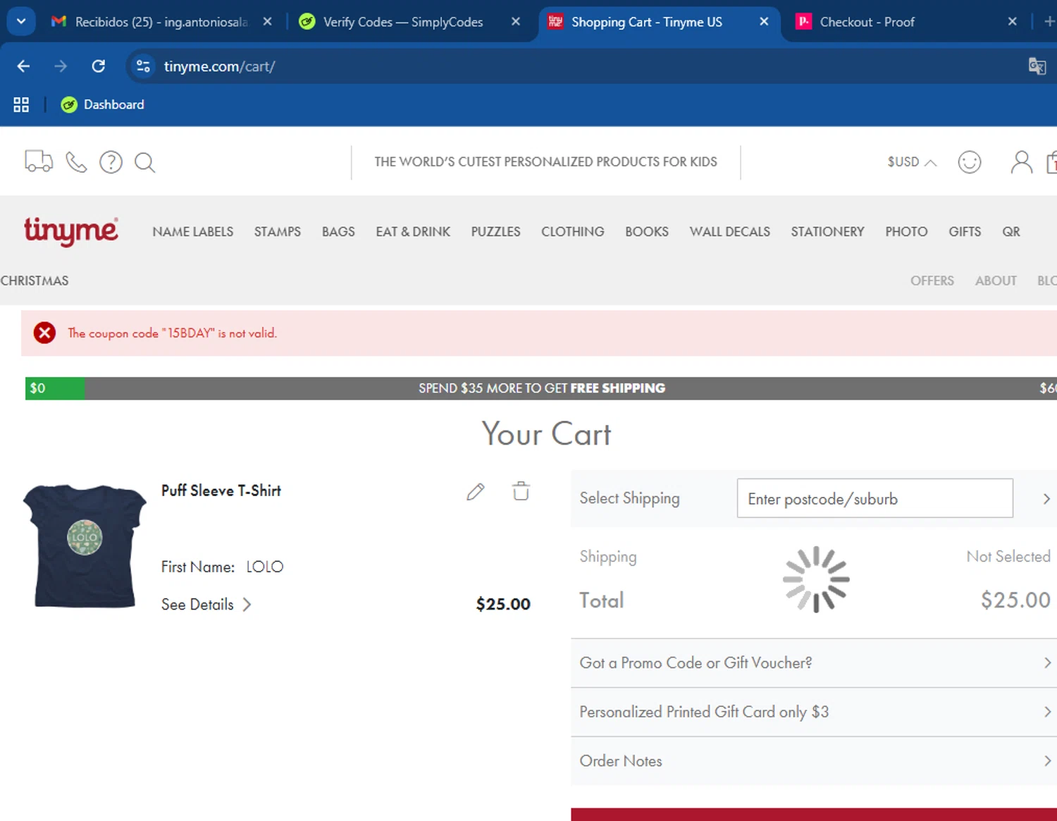The width and height of the screenshot is (1057, 821).
Task: Switch to the Checkout - Proof tab
Action: pyautogui.click(x=867, y=22)
